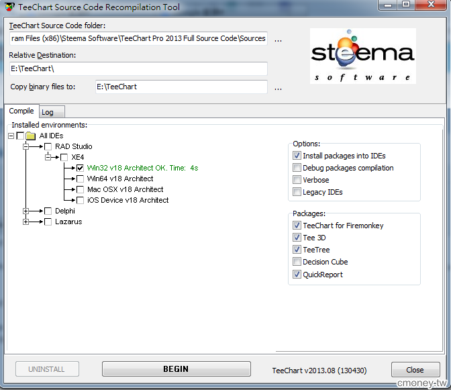Click the UNINSTALL button
Image resolution: width=451 pixels, height=390 pixels.
tap(47, 369)
